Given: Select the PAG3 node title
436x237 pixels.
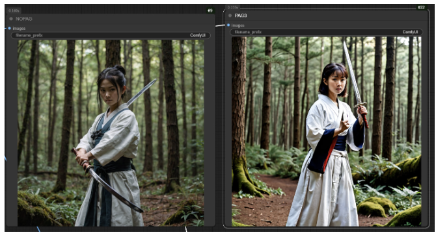Looking at the screenshot, I should click(241, 16).
